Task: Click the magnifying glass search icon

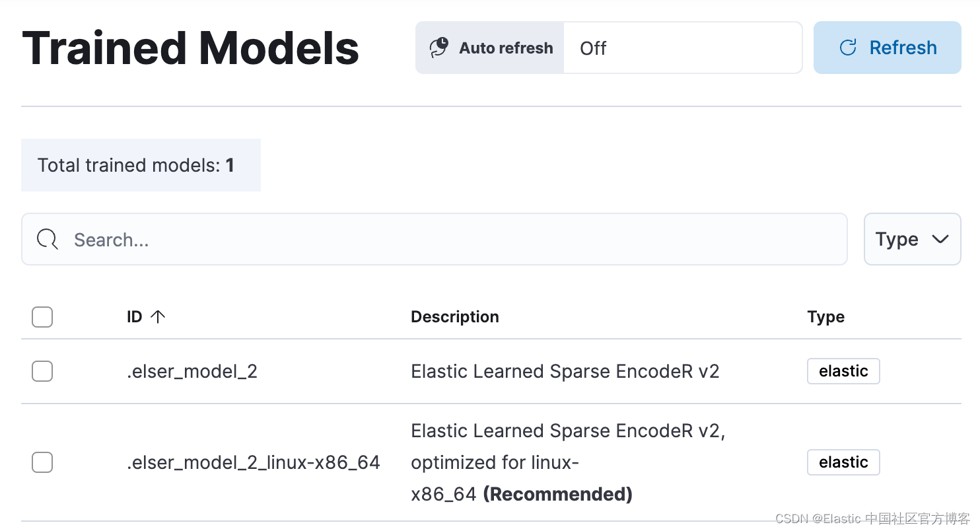Action: 48,239
